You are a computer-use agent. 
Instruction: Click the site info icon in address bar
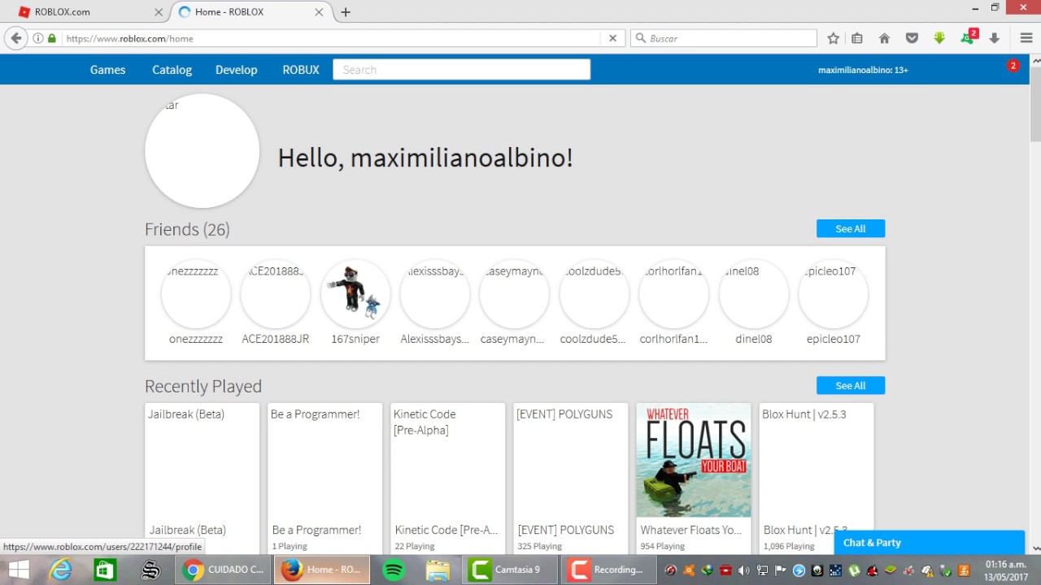pyautogui.click(x=37, y=38)
